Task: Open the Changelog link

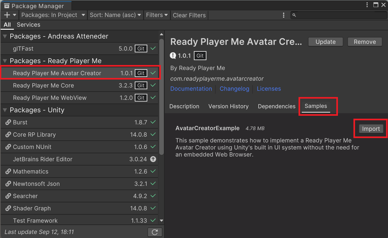Action: [235, 89]
